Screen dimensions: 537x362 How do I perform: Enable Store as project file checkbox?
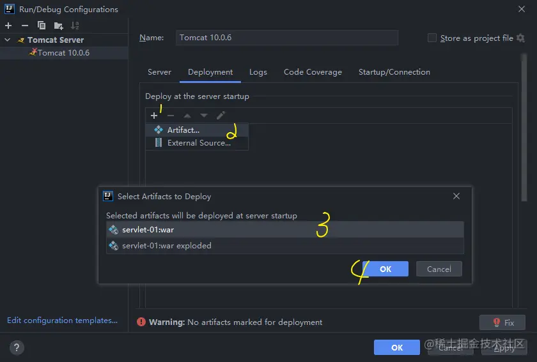click(432, 38)
